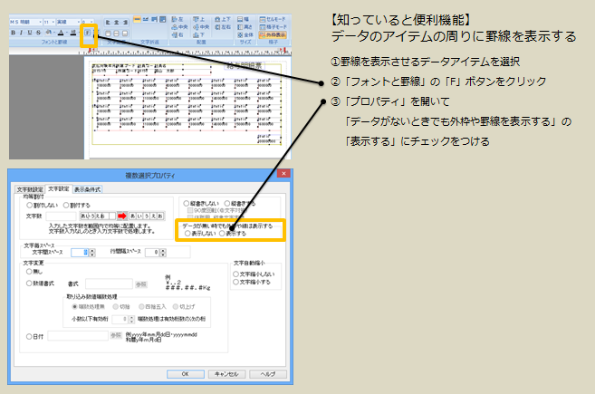Viewport: 595px width, 394px height.
Task: Align items 左 in the 配置 group
Action: pyautogui.click(x=178, y=19)
